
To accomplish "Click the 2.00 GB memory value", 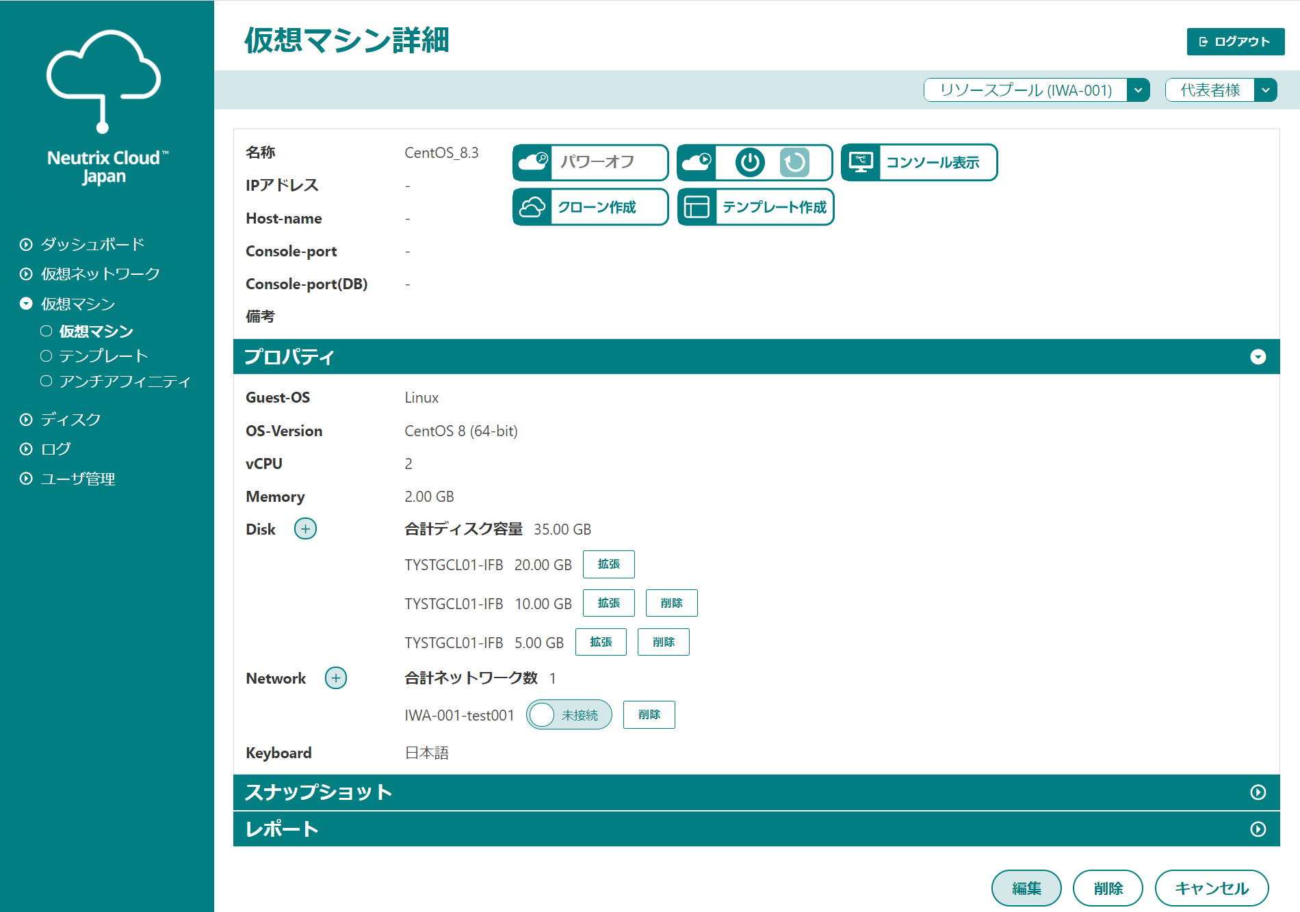I will pos(429,496).
